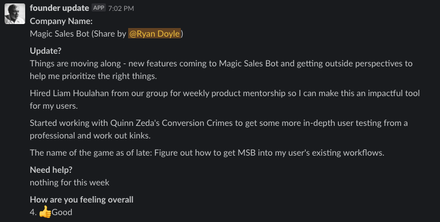Image resolution: width=440 pixels, height=222 pixels.
Task: Click the How are you feeling overall heading
Action: point(81,200)
